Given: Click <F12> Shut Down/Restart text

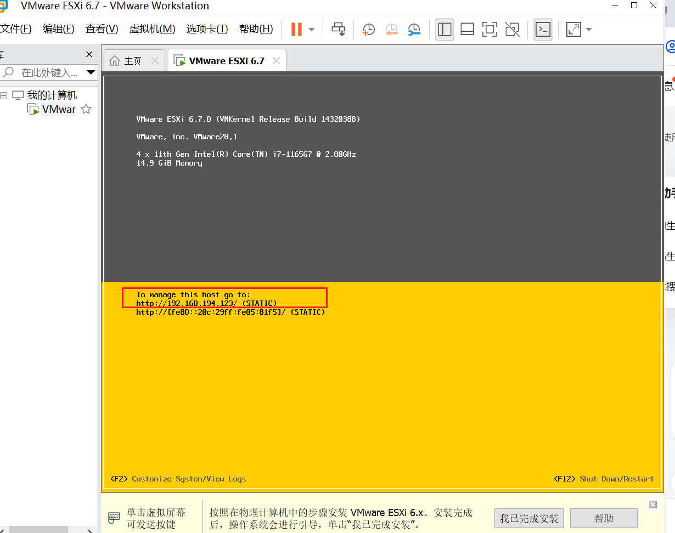Looking at the screenshot, I should point(604,479).
